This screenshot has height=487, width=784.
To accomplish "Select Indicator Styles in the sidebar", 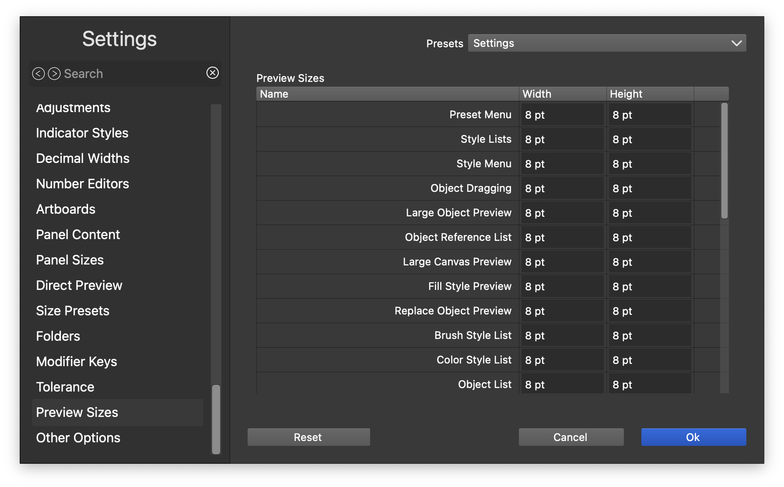I will 82,133.
